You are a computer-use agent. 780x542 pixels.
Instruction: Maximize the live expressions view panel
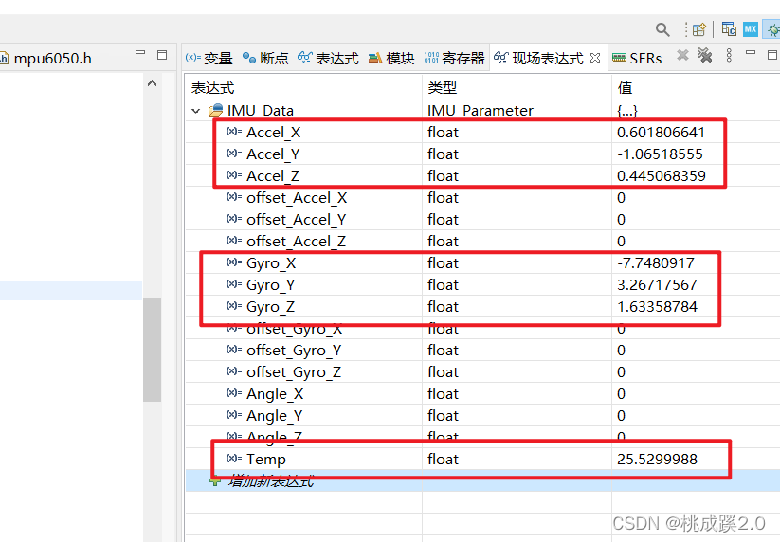coord(772,55)
